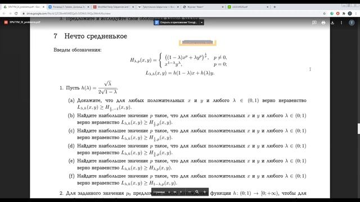Close the green-icon PDF tab
The width and height of the screenshot is (360, 202).
267,7
